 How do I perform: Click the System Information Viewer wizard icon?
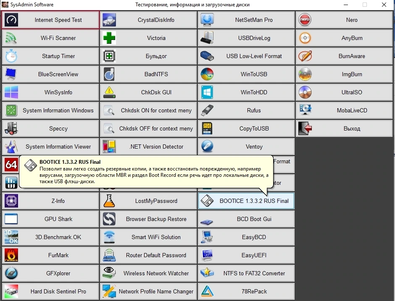click(x=11, y=147)
